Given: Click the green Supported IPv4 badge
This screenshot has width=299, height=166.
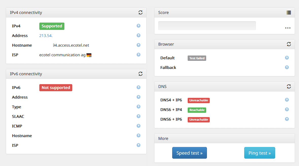Looking at the screenshot, I should 52,26.
